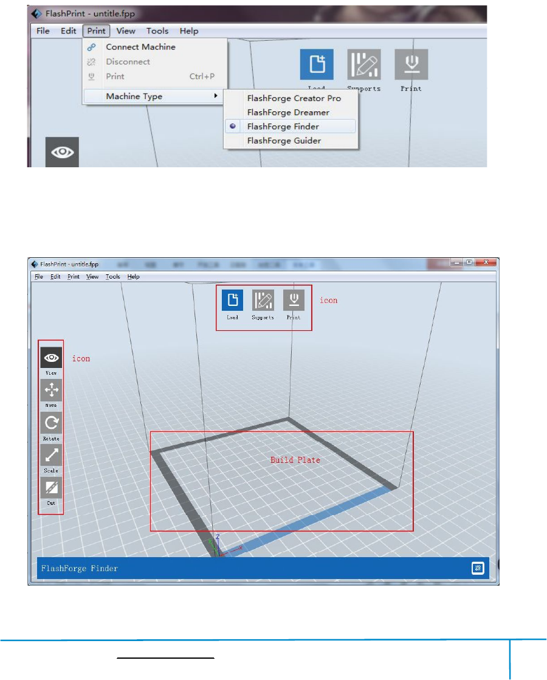
Task: Activate the View eye tool above Move
Action: [51, 358]
